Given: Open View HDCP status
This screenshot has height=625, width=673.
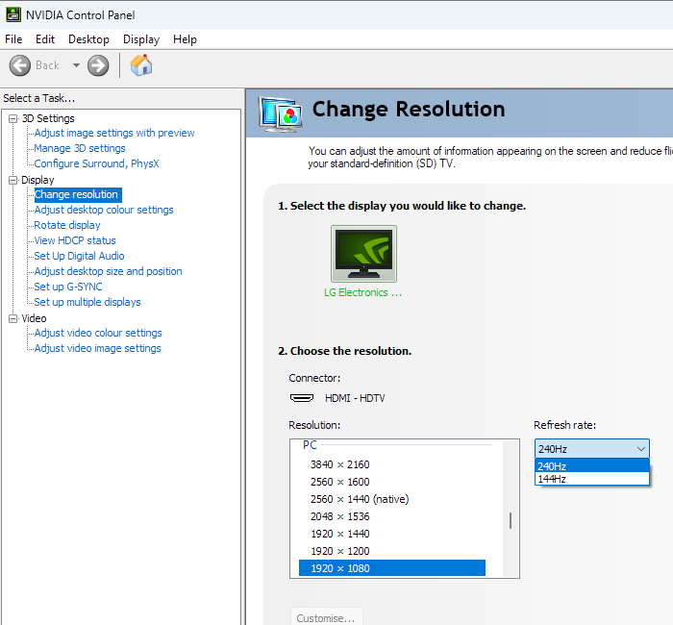Looking at the screenshot, I should pyautogui.click(x=75, y=240).
